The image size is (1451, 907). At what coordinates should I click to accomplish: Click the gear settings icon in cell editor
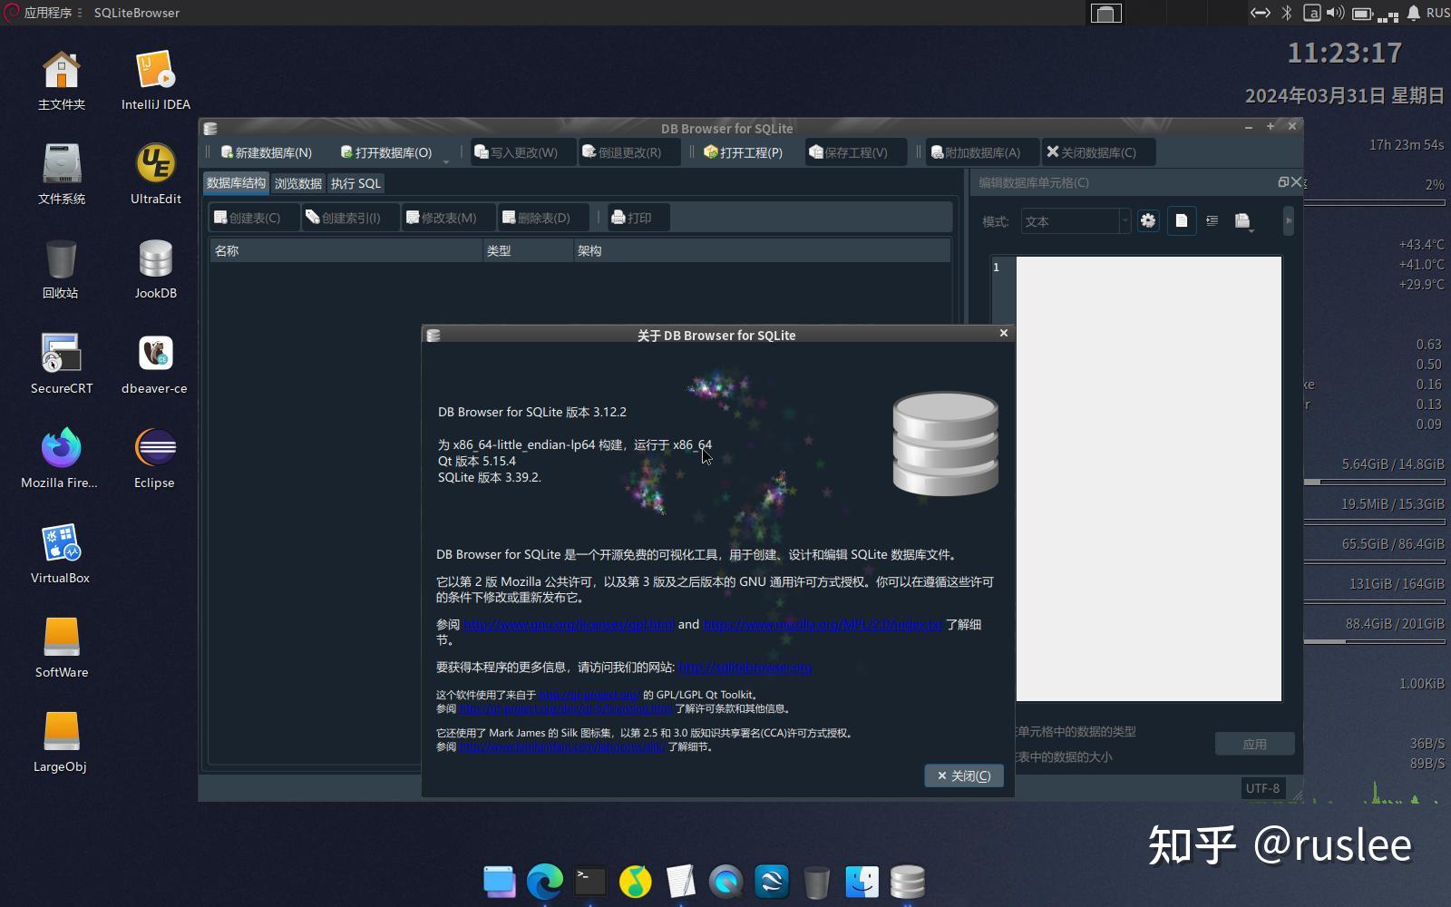click(1148, 220)
